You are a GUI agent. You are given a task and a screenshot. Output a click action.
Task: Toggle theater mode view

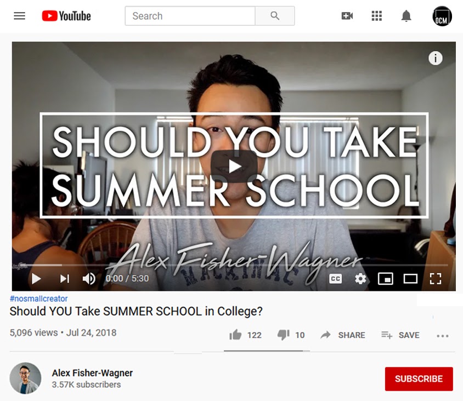410,278
